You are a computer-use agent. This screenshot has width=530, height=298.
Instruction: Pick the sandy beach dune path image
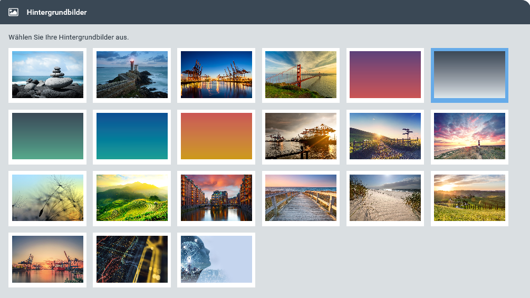tap(385, 198)
